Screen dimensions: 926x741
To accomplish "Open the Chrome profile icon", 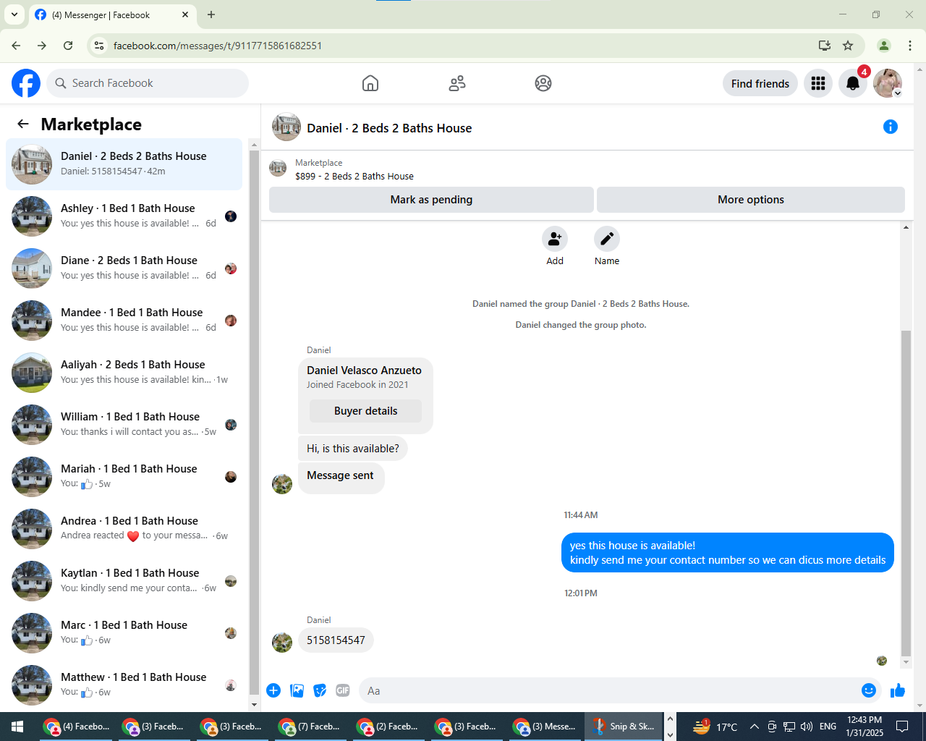I will 884,46.
